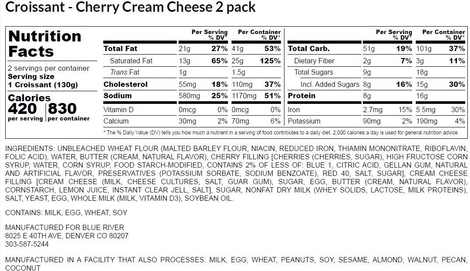The image size is (470, 271).
Task: Click the Sodium row label
Action: pyautogui.click(x=117, y=96)
